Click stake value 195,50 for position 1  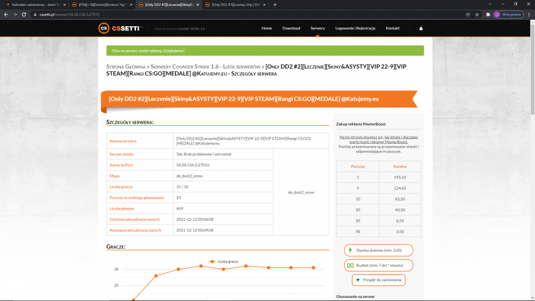[400, 177]
